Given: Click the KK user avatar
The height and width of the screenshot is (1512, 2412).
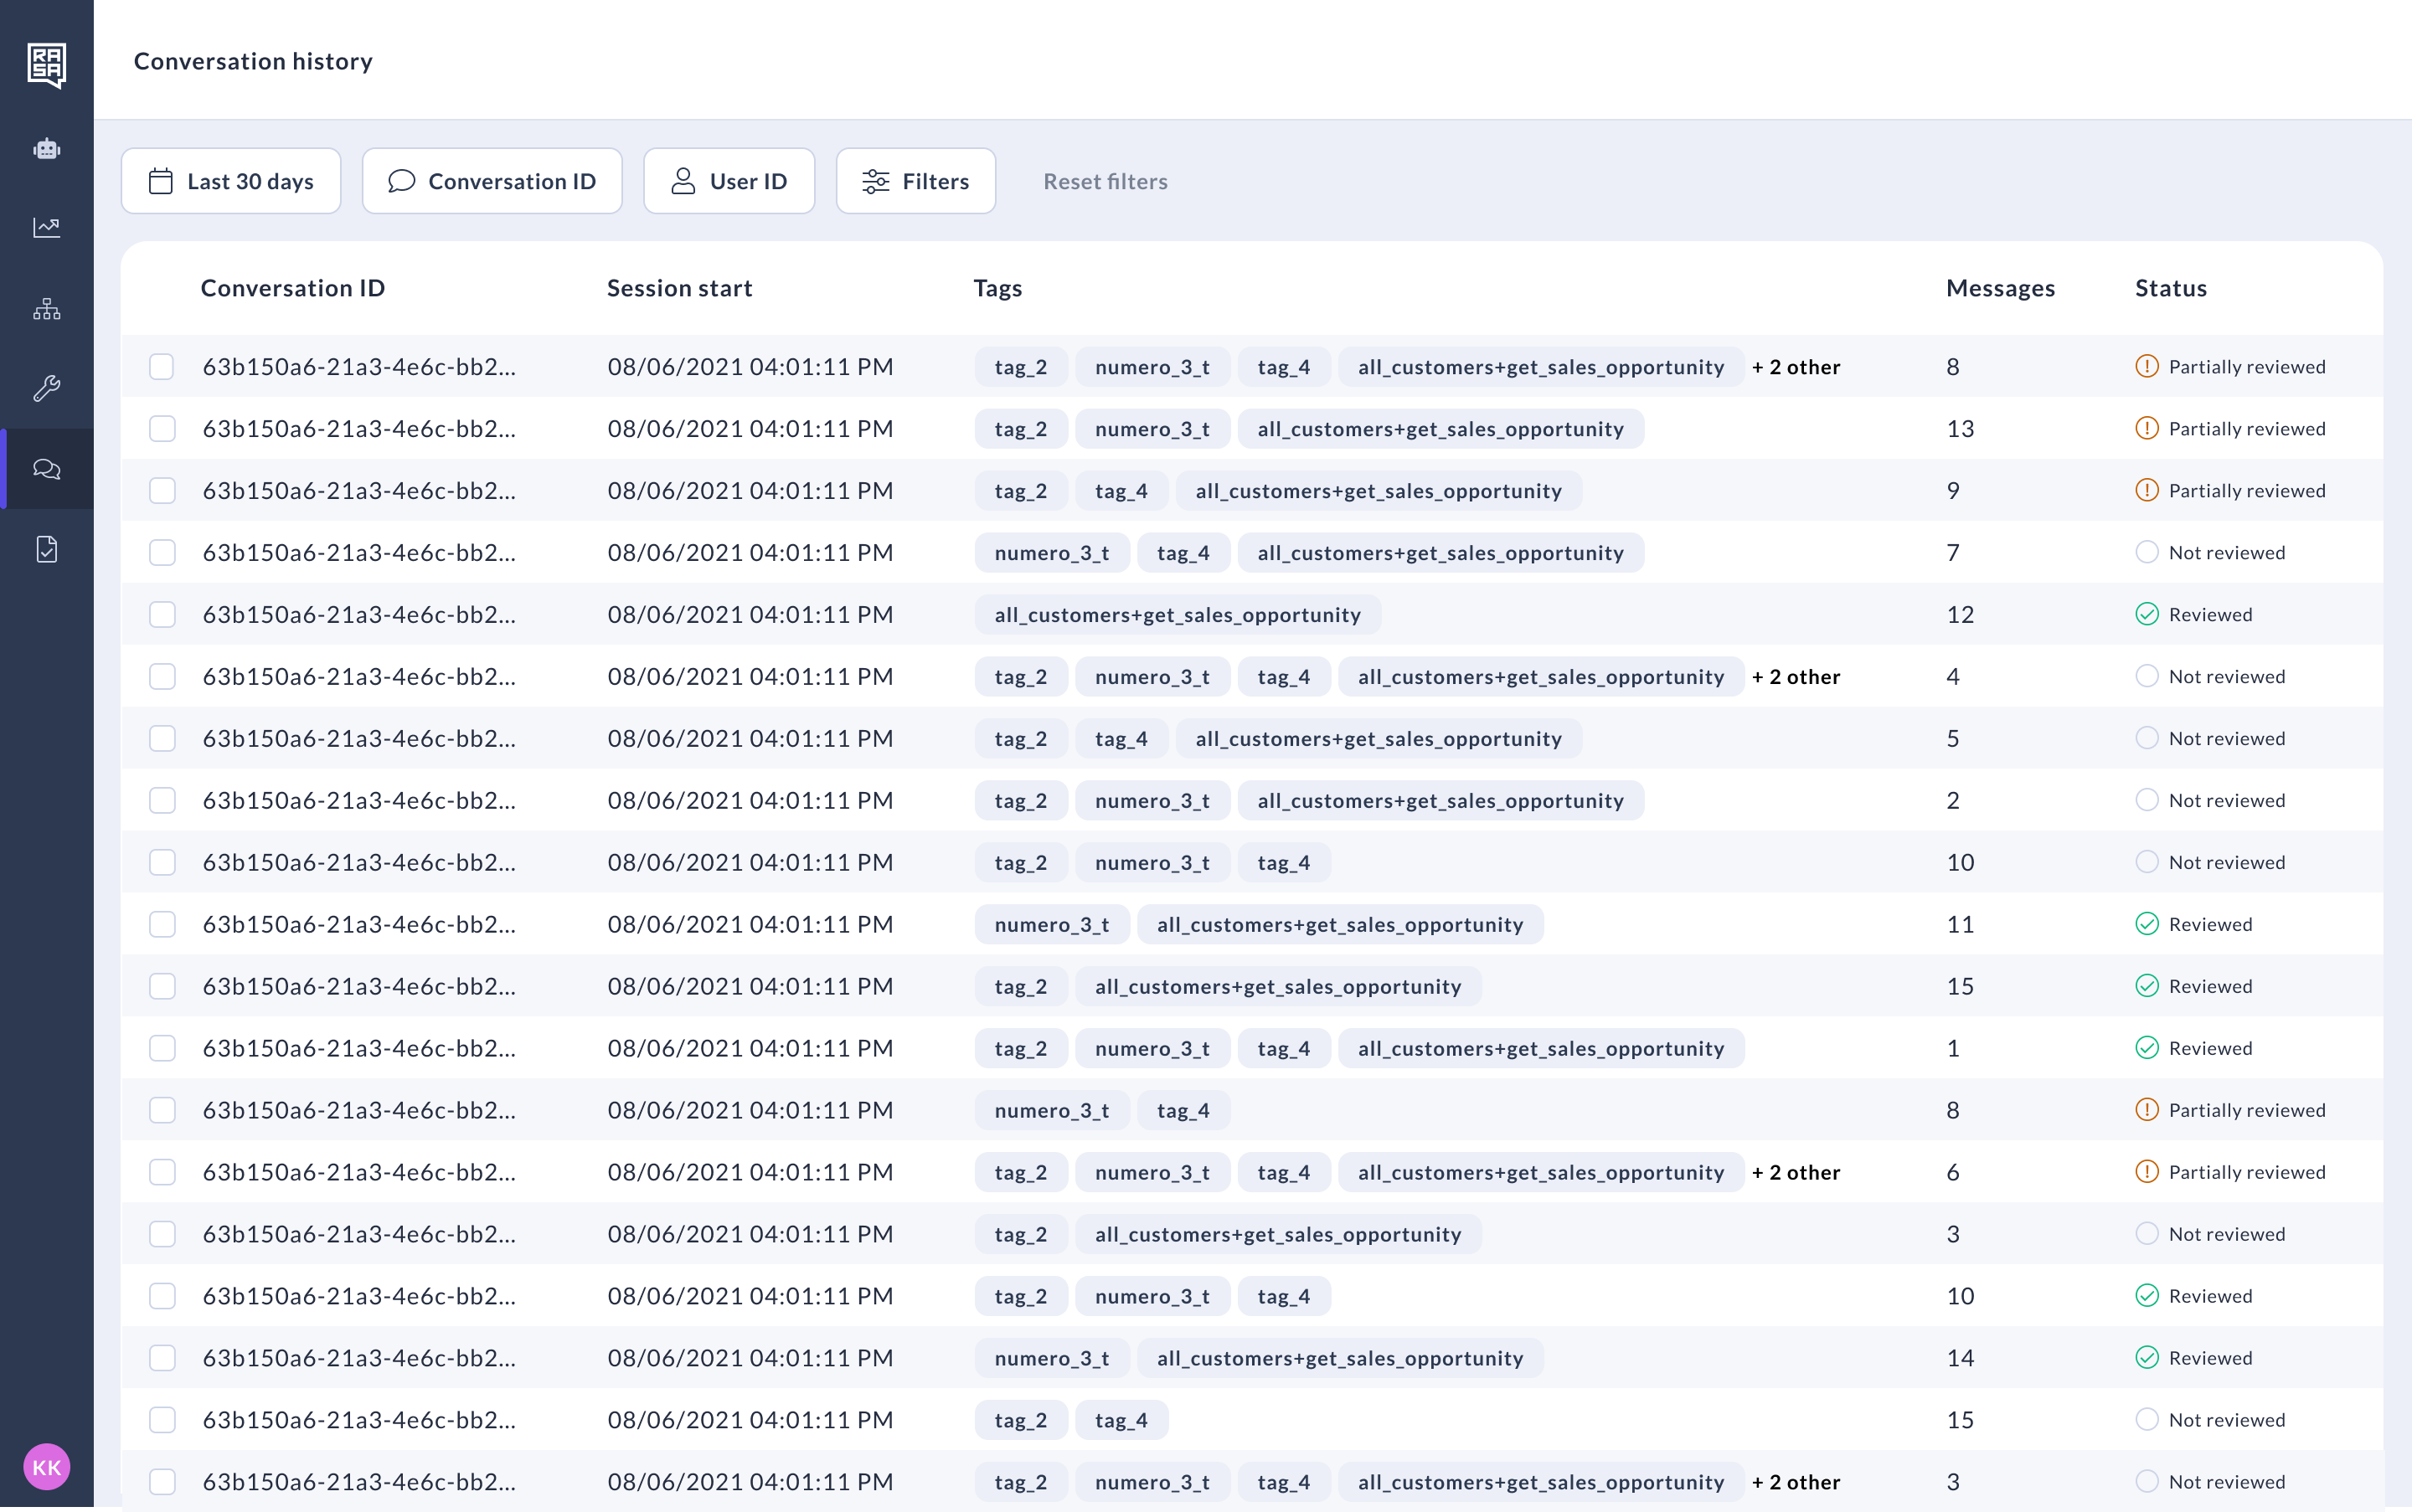Looking at the screenshot, I should click(x=46, y=1467).
